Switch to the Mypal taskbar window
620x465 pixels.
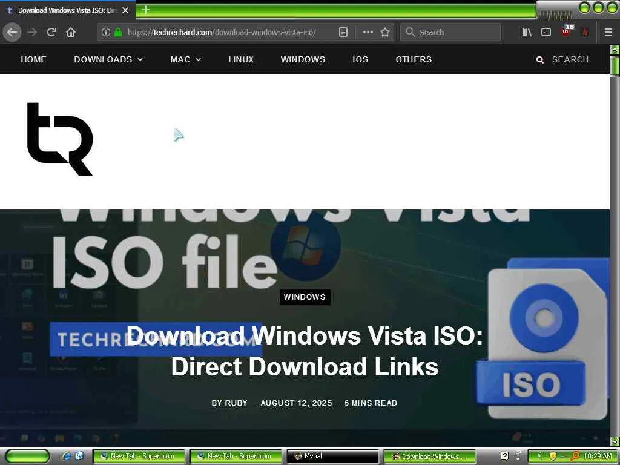pyautogui.click(x=332, y=457)
